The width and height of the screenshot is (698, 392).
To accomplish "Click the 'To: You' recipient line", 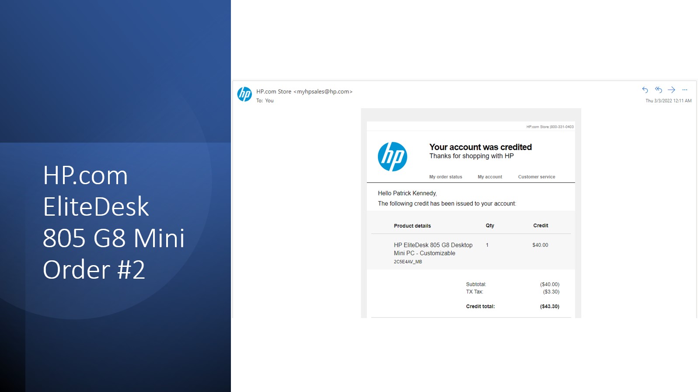I will (265, 101).
